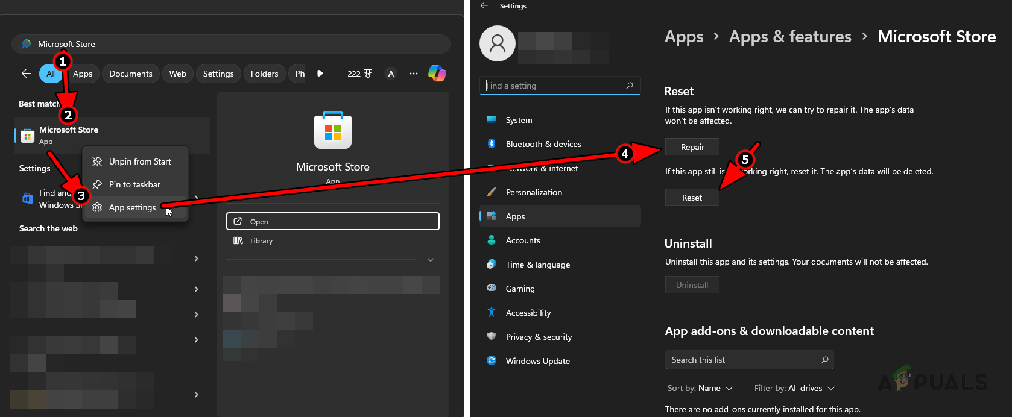Click the Reset button
The image size is (1012, 417).
(x=692, y=198)
